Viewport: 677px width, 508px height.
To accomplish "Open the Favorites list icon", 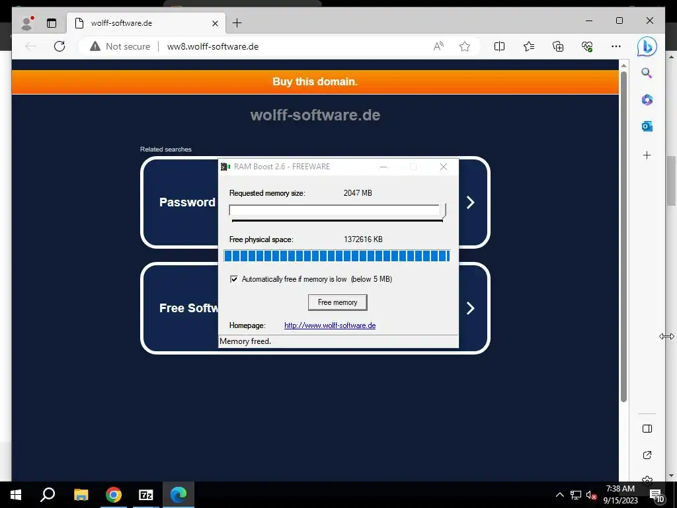I will [x=528, y=46].
